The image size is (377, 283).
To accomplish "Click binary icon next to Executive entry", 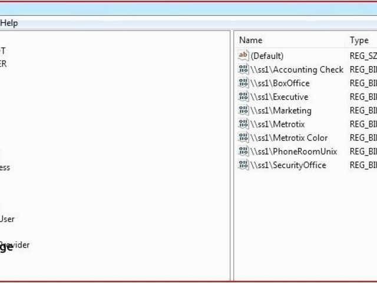I will [244, 97].
